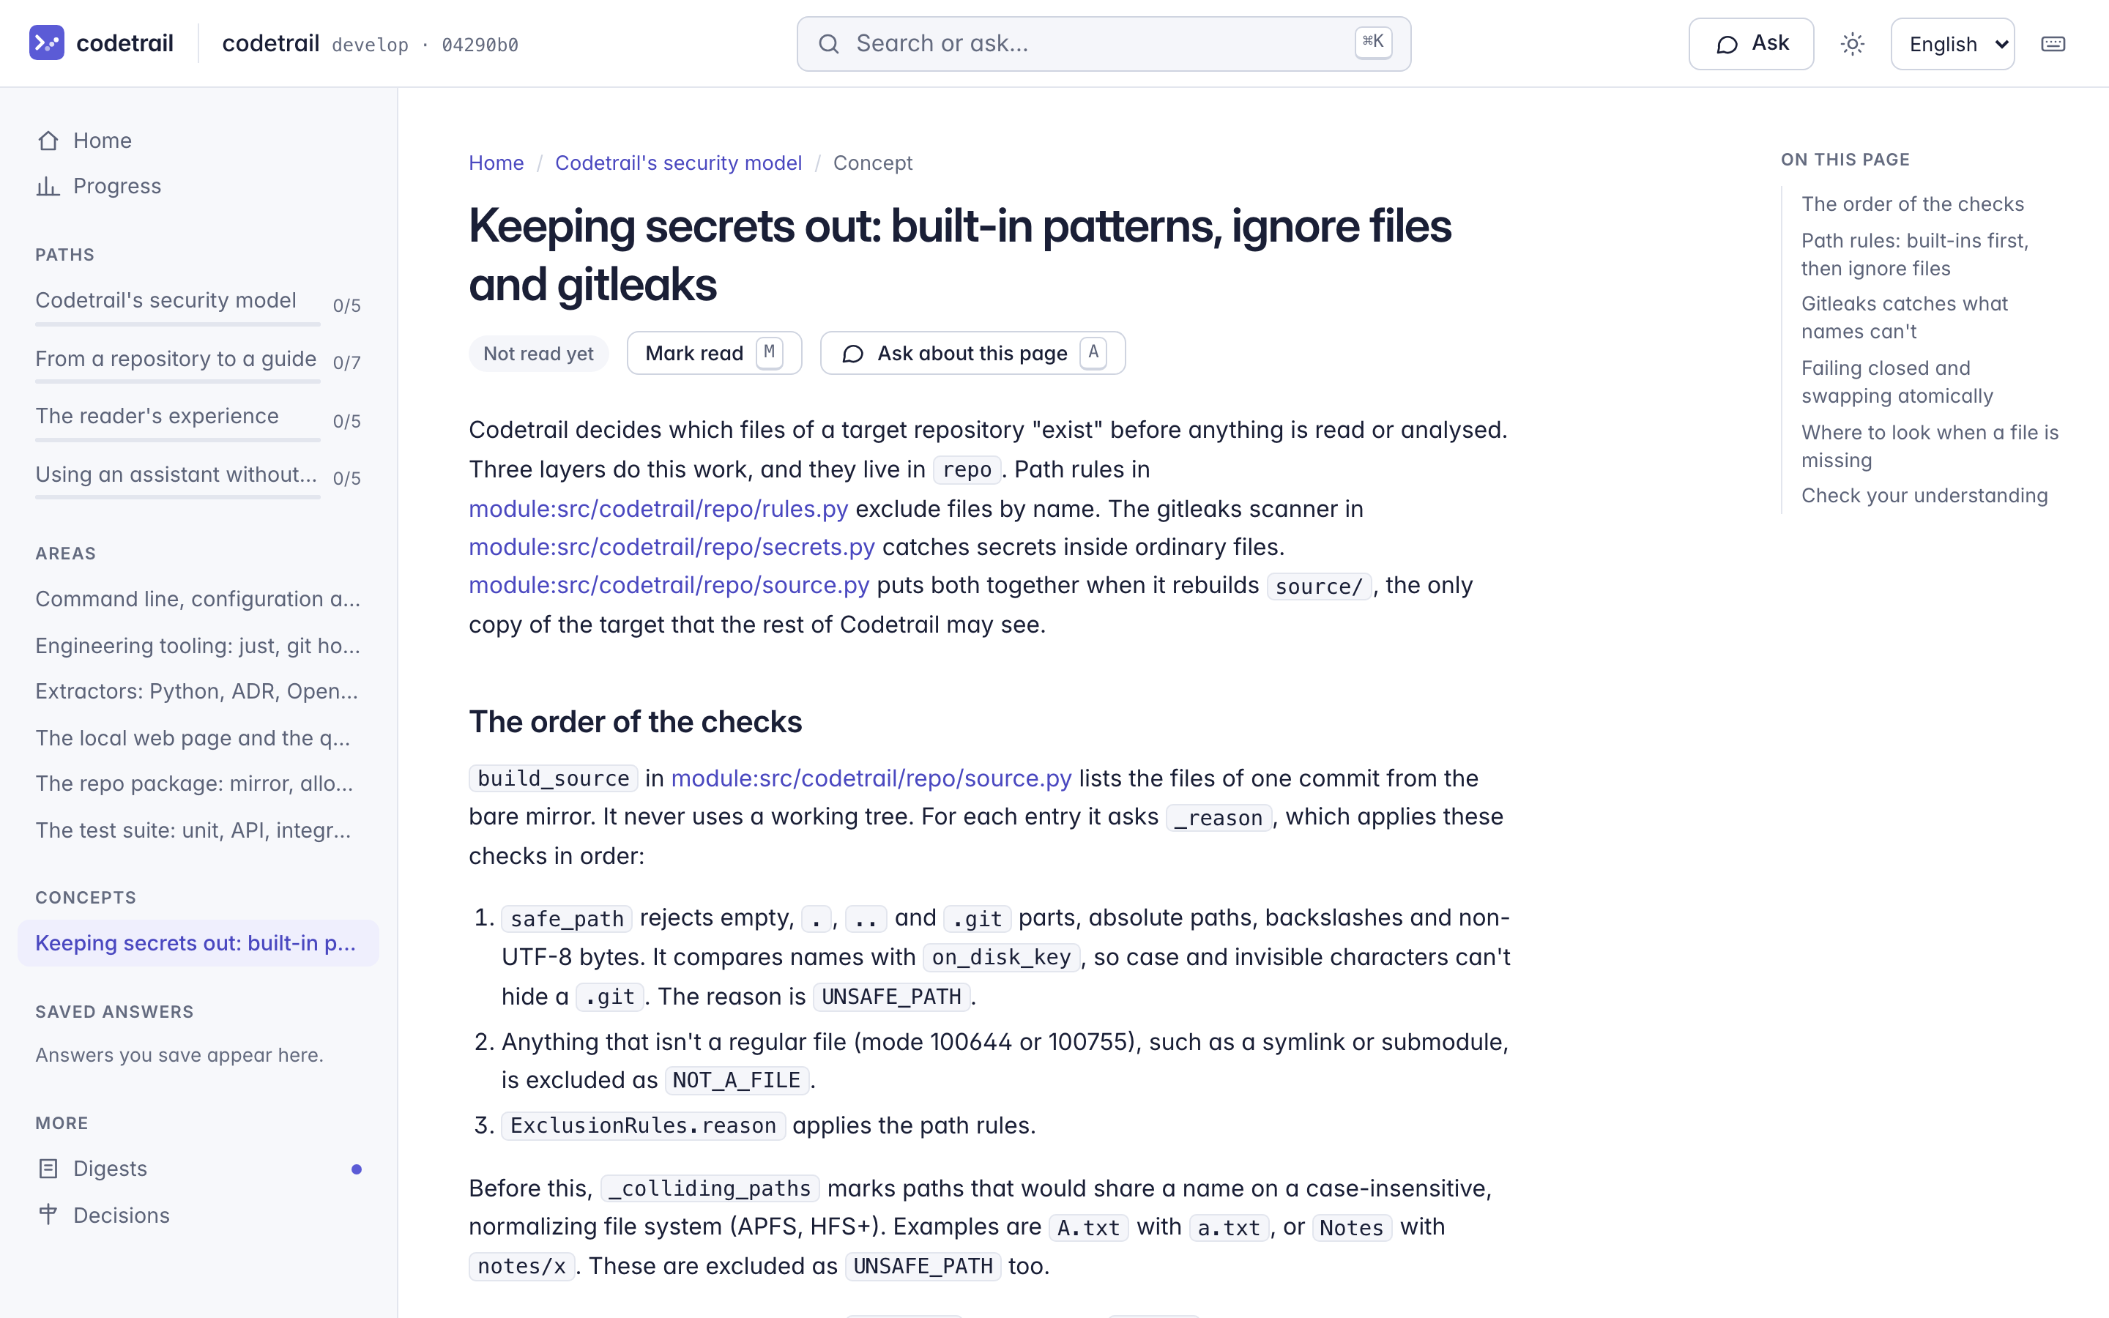
Task: Open module:src/codetrail/repo/secrets.py link
Action: 671,546
